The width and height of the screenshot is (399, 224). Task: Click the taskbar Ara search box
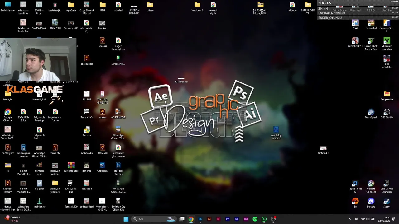[x=154, y=219]
